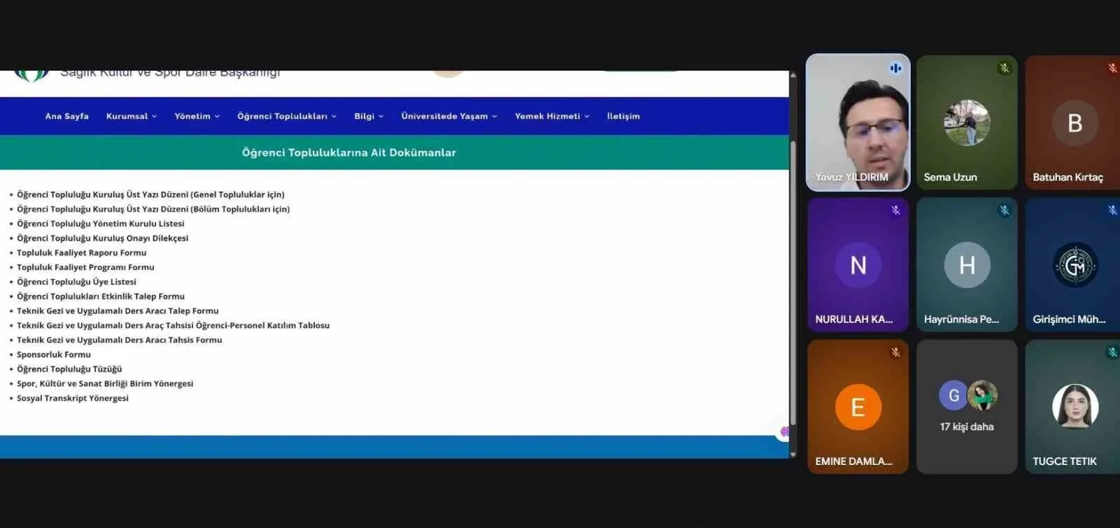Open the 17 kişi daha participants tile

pos(967,407)
